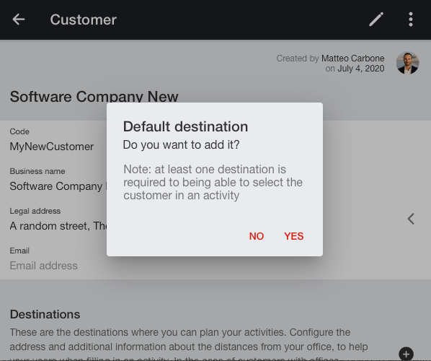Click the July 4, 2020 creation date
The width and height of the screenshot is (431, 361).
click(361, 69)
